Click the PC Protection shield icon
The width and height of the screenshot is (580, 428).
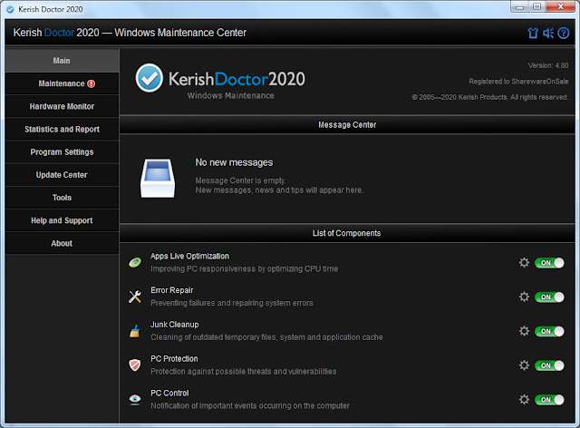pos(135,365)
